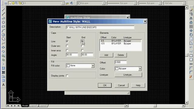Select the Polyline tool
Image resolution: width=194 pixels, height=109 pixels.
[3, 18]
